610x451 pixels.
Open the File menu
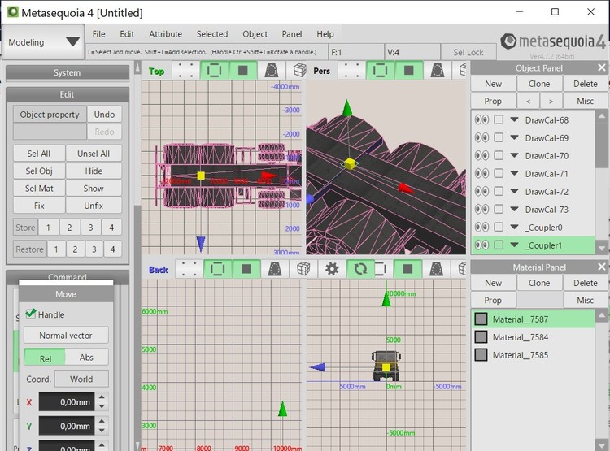[x=98, y=34]
